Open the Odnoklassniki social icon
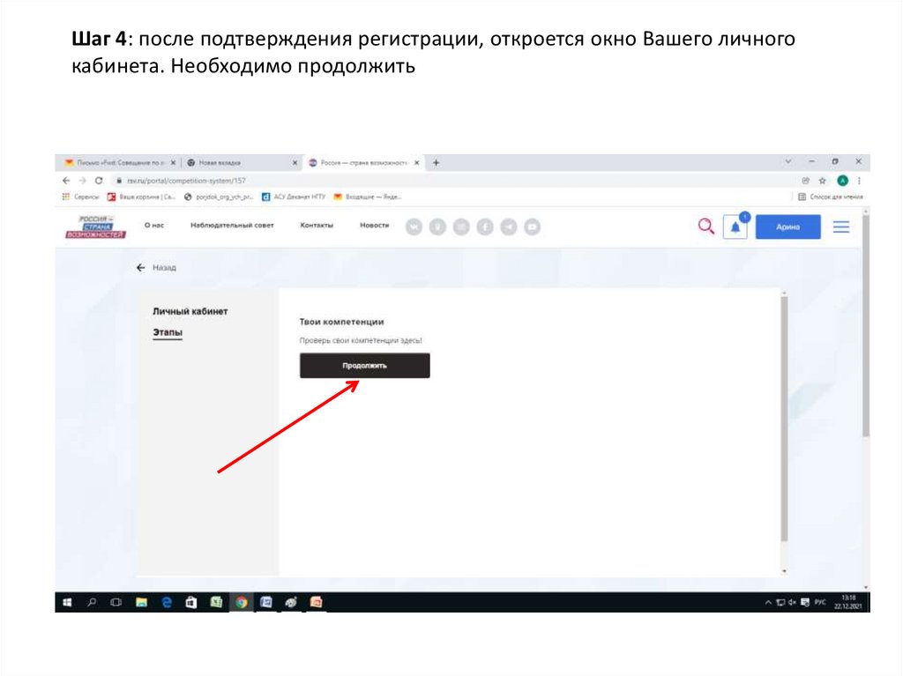The height and width of the screenshot is (676, 903). pos(437,227)
